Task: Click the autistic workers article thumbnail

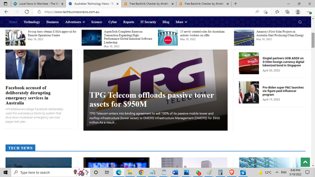Action: [x=168, y=38]
